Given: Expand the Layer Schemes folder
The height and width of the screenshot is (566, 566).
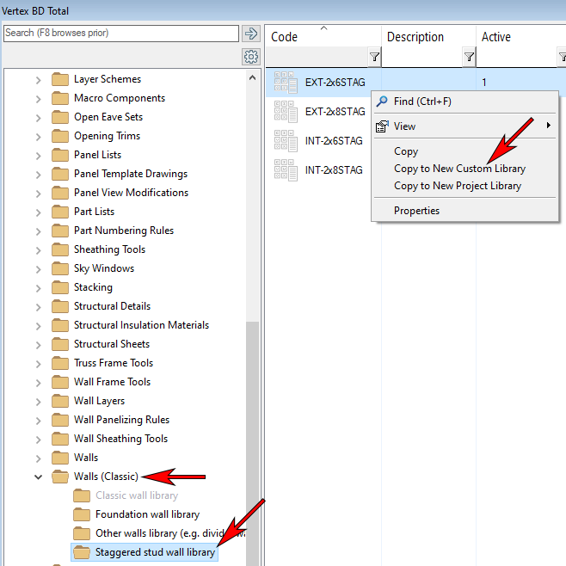Looking at the screenshot, I should (x=38, y=79).
